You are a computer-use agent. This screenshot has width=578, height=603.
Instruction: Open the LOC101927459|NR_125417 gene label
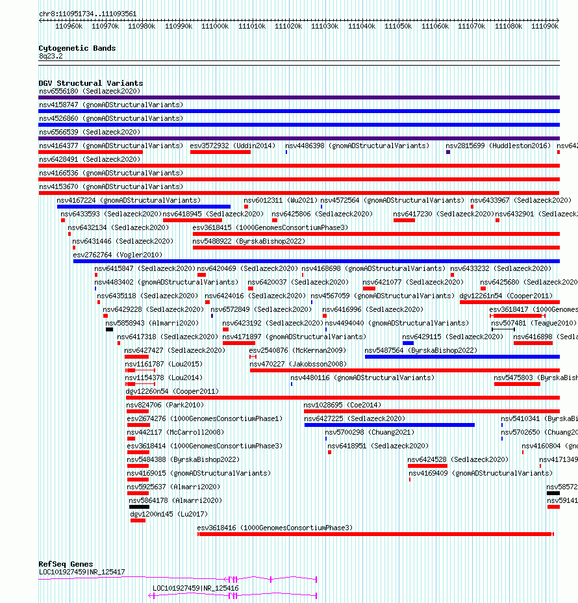pyautogui.click(x=82, y=572)
